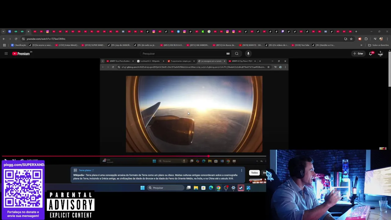This screenshot has height=220, width=391.
Task: Open the Classificação bookmark
Action: tap(19, 45)
